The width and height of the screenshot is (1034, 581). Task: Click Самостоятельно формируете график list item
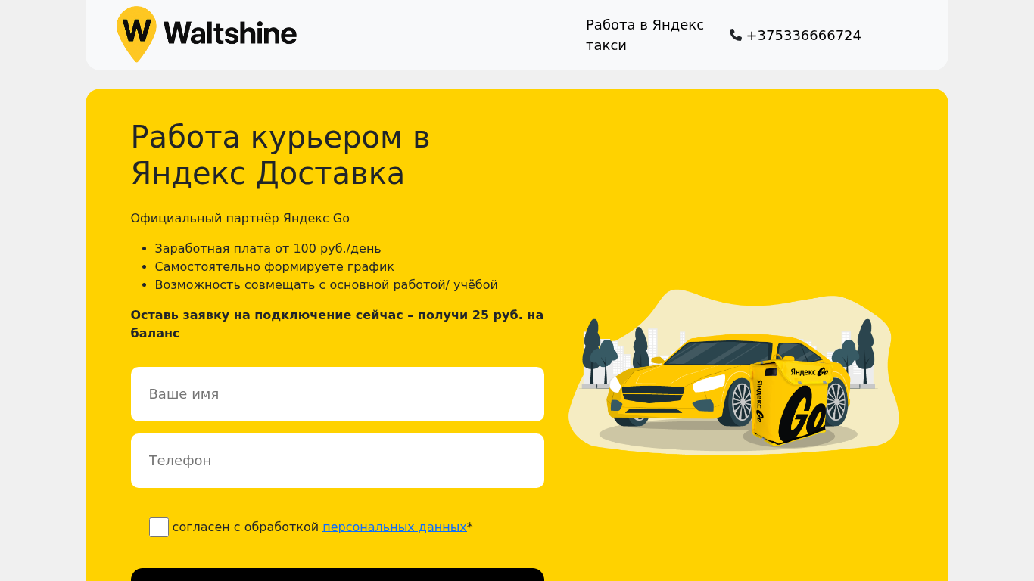point(275,267)
